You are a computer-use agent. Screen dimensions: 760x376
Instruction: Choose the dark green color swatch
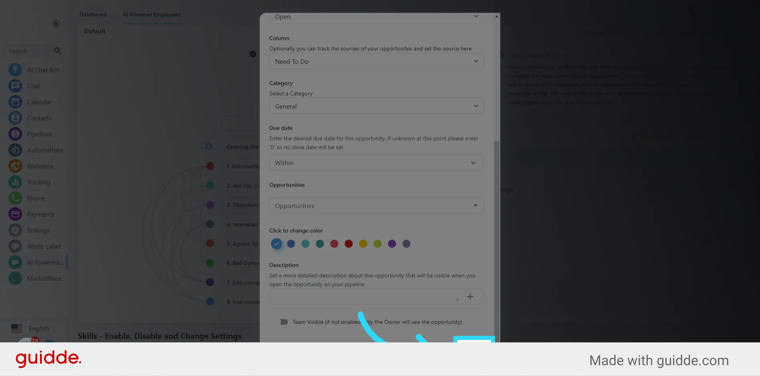click(320, 244)
